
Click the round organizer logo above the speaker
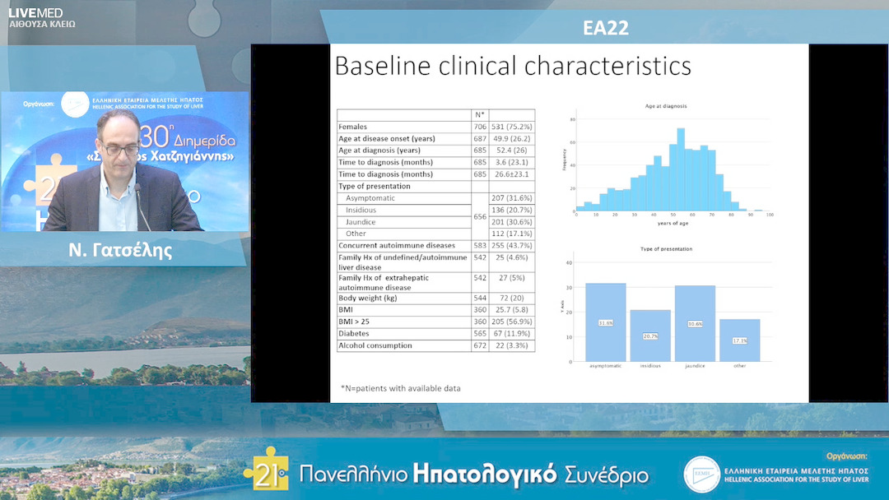click(75, 104)
